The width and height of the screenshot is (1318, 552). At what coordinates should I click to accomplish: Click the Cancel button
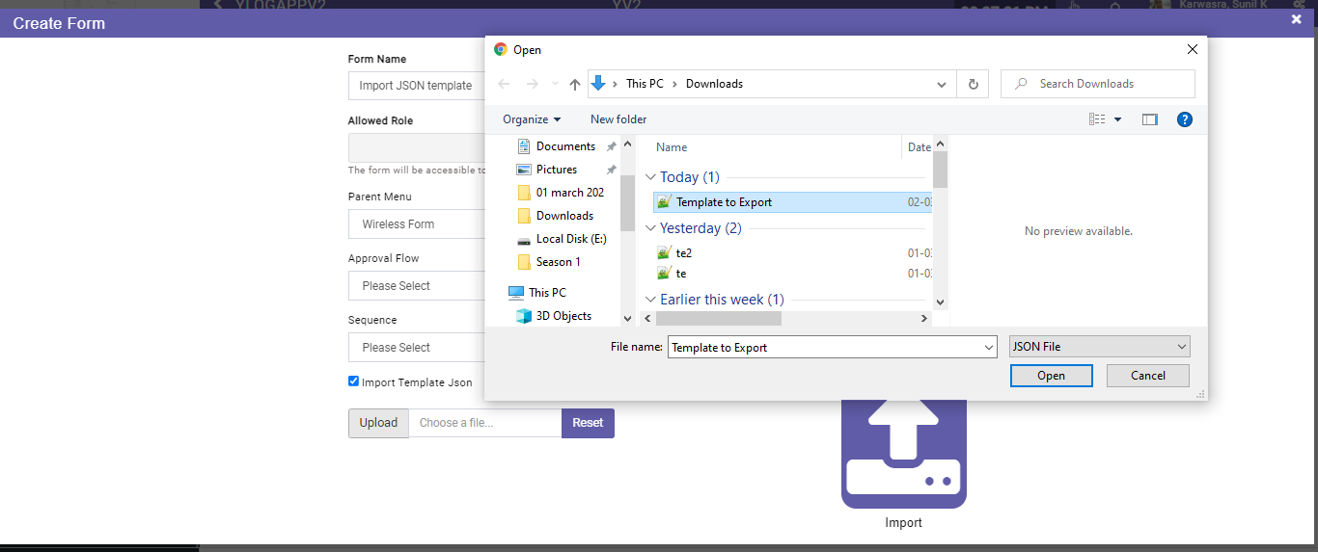click(x=1148, y=376)
